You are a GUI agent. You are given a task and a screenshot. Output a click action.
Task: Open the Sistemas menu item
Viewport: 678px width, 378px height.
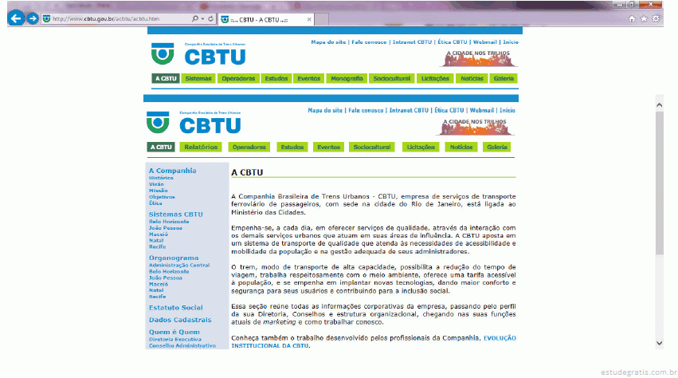[198, 78]
